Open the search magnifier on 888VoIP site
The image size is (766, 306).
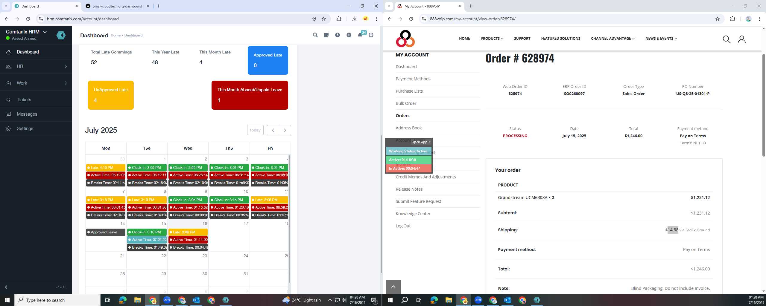[x=727, y=39]
